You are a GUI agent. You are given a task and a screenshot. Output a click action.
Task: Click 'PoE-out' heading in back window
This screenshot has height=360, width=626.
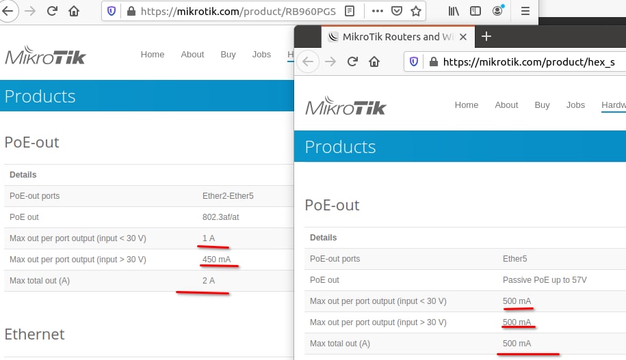pos(31,142)
